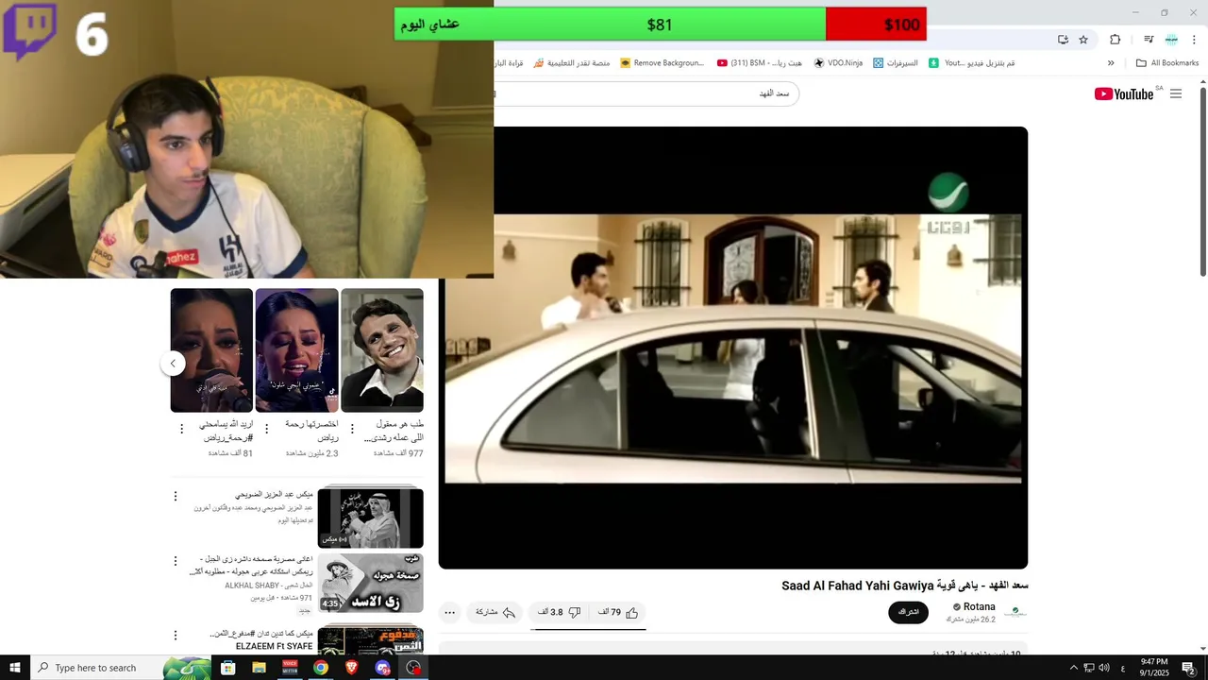
Task: Open ميكس عبد العزيز الضويحي mix thumbnail
Action: pos(370,518)
